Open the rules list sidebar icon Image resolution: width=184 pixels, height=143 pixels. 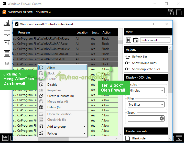pos(7,53)
